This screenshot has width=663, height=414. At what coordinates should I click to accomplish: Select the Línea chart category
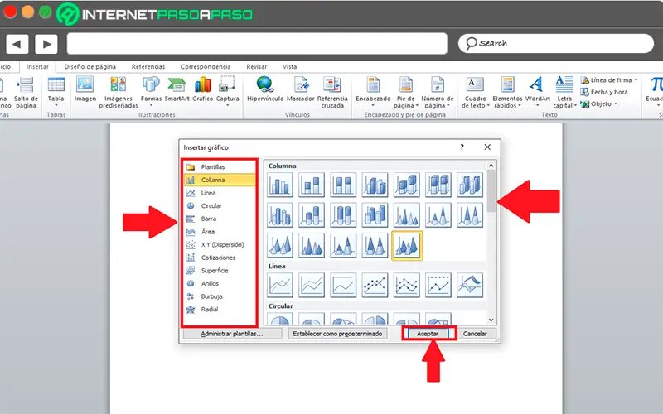220,193
